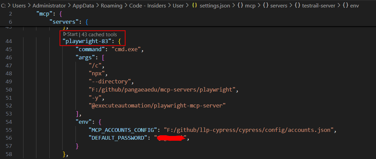Open the 'servers' breadcrumb symbol
The image size is (376, 159).
click(x=279, y=5)
